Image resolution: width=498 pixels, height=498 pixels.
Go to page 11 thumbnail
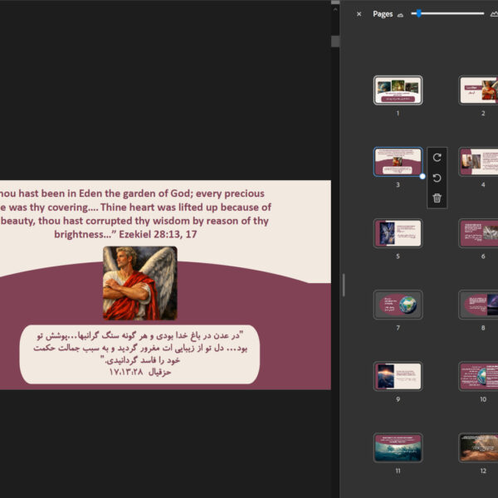coord(398,447)
